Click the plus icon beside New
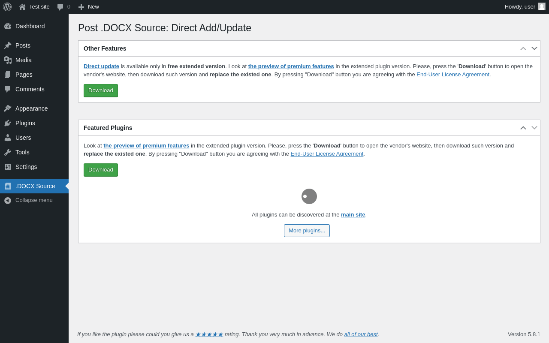 click(81, 7)
